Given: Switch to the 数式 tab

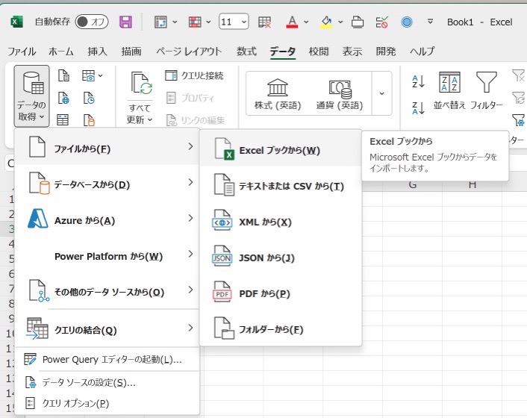Looking at the screenshot, I should coord(246,52).
